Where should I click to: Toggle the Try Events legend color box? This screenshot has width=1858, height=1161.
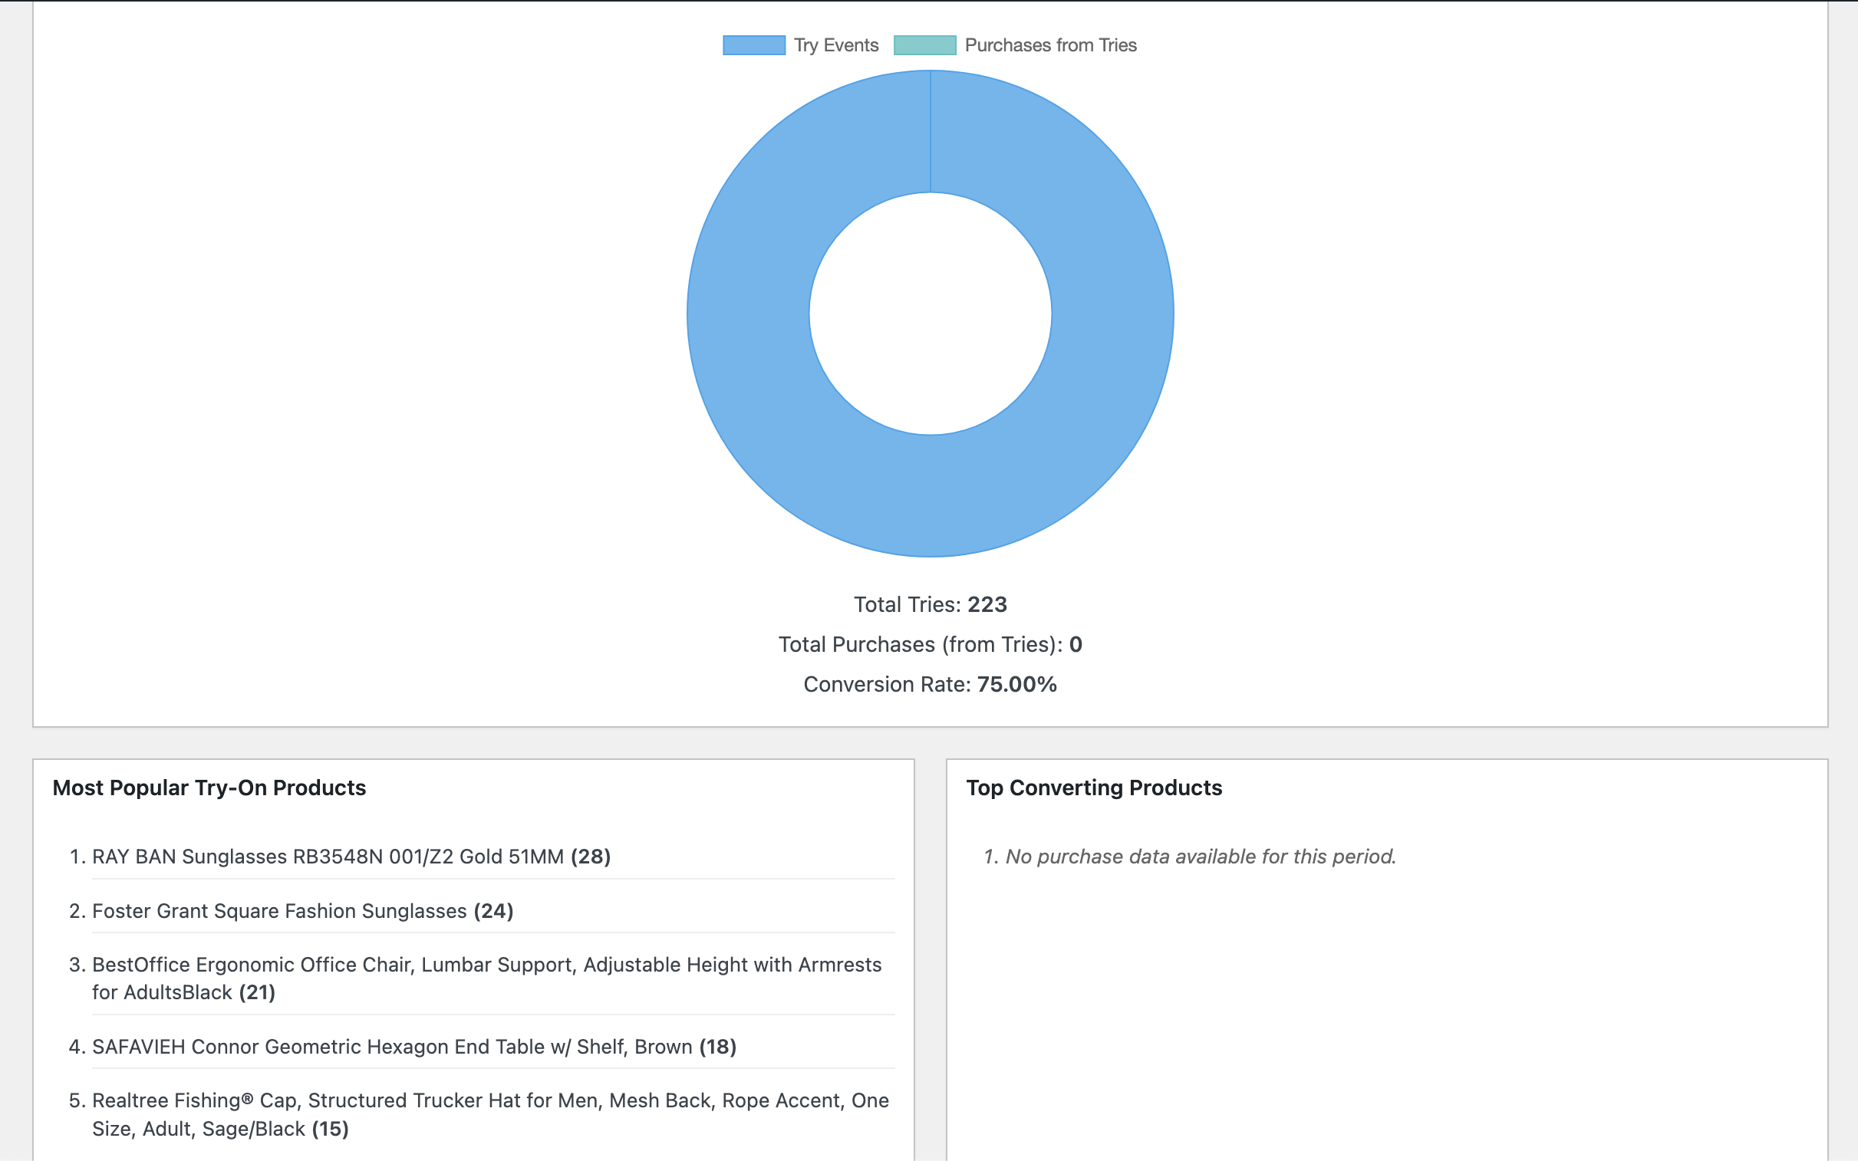753,45
